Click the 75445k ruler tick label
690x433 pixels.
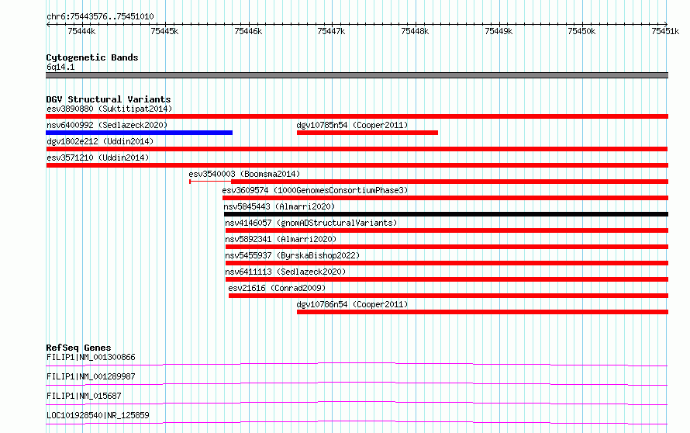tap(164, 31)
